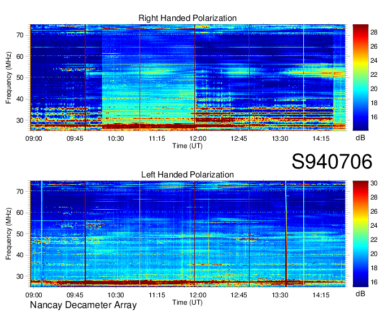
Task: Select the 30 value on the lower colorbar
Action: [374, 183]
